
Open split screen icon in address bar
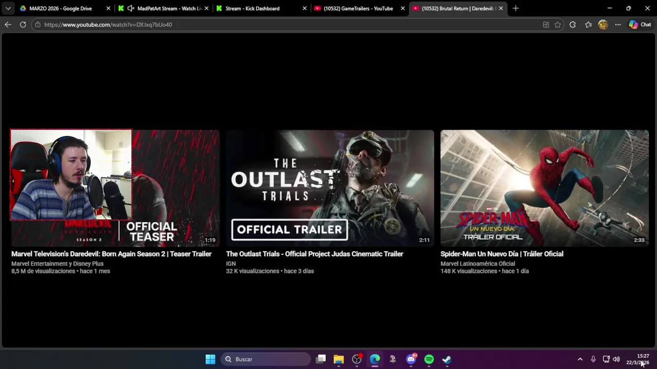pyautogui.click(x=546, y=25)
